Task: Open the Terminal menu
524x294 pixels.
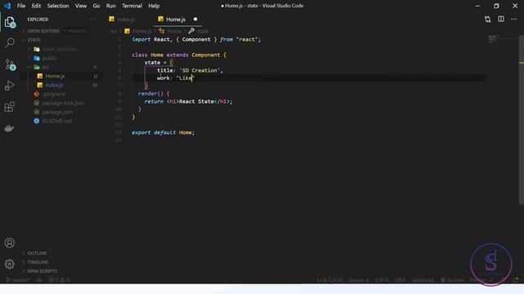Action: 132,6
